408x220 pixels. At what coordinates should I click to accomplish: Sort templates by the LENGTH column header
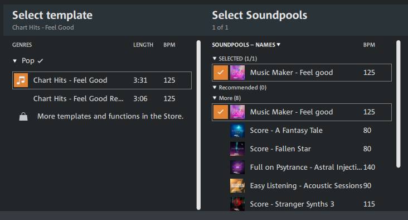[x=143, y=45]
